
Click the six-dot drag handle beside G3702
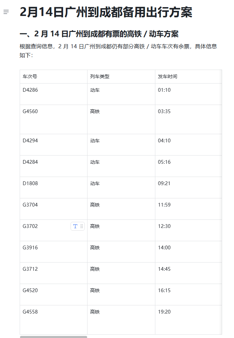click(82, 226)
